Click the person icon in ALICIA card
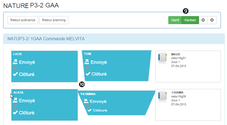The image size is (227, 125). (x=15, y=106)
